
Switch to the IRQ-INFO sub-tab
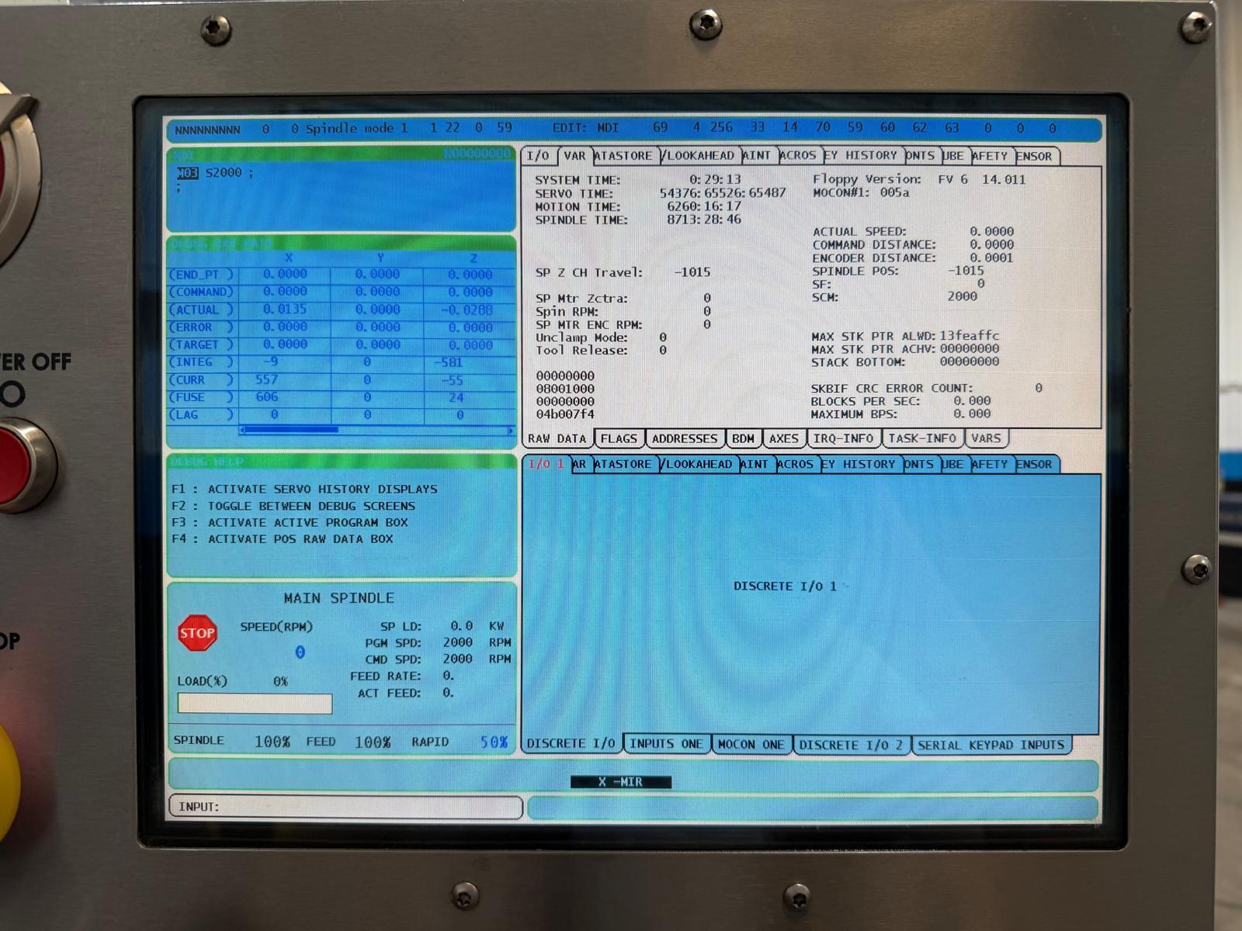pyautogui.click(x=843, y=438)
